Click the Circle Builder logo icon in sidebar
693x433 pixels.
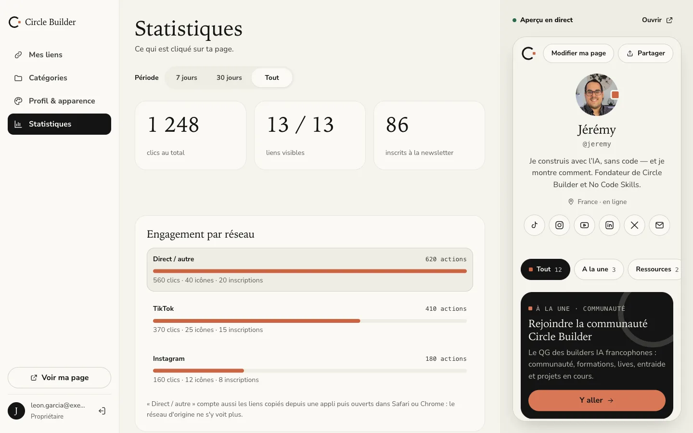pos(14,22)
